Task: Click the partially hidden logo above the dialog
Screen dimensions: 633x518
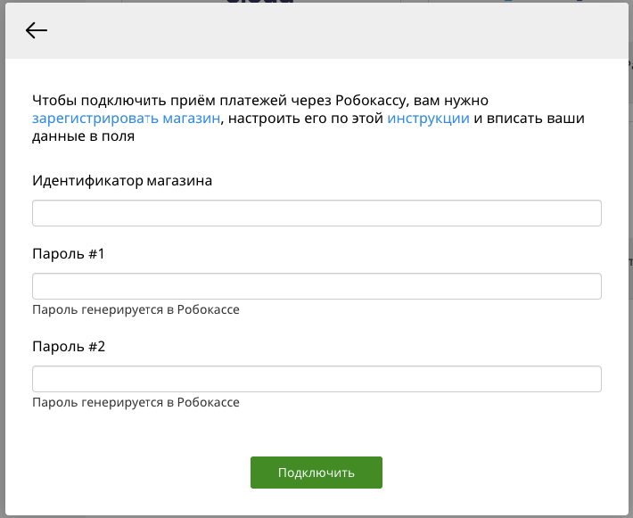Action: [x=260, y=2]
